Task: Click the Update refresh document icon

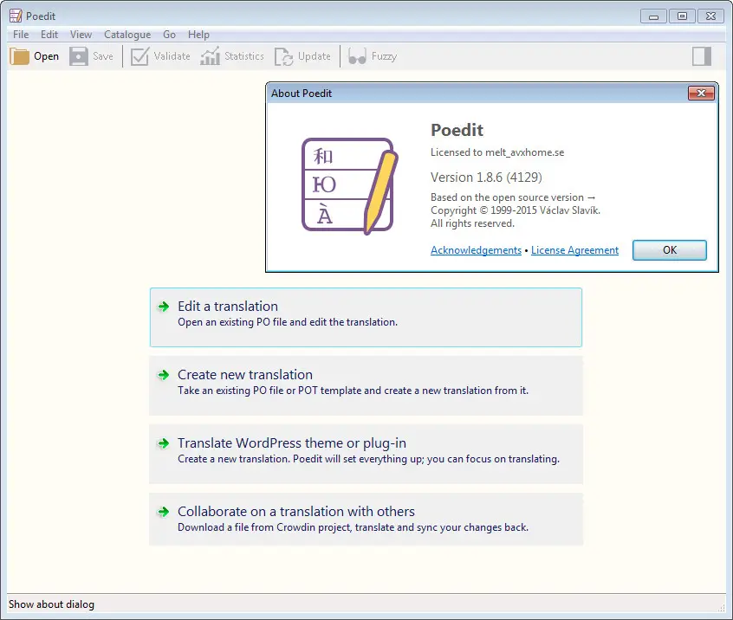Action: coord(284,56)
